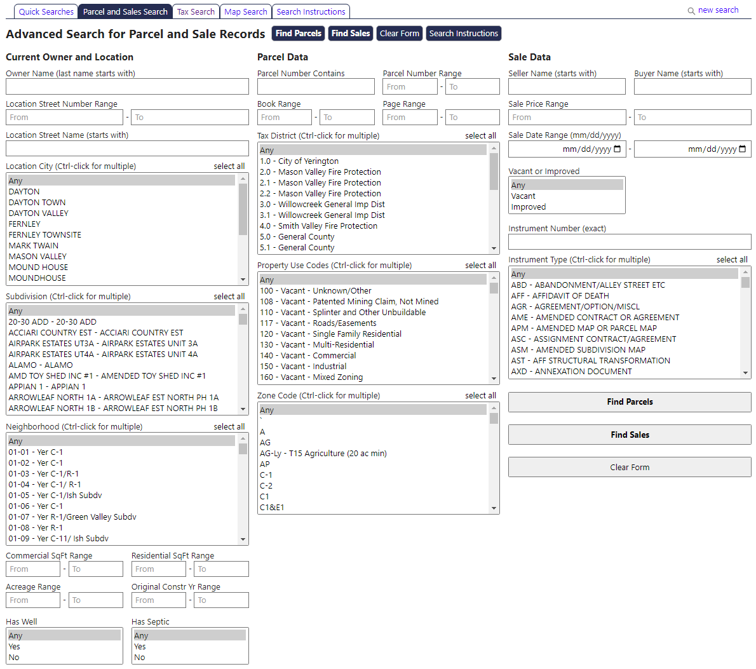
Task: Select FERNLEY in the Location City list
Action: click(25, 224)
